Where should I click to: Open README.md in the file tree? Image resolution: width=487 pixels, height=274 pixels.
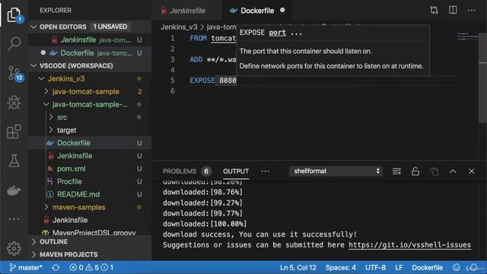click(x=90, y=194)
